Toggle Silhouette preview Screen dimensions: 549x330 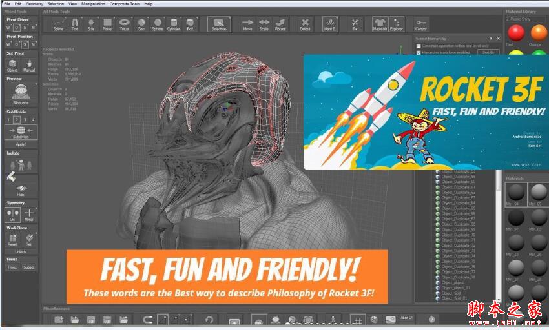[21, 94]
